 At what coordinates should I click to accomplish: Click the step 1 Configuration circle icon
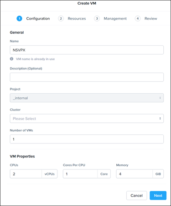pyautogui.click(x=19, y=19)
